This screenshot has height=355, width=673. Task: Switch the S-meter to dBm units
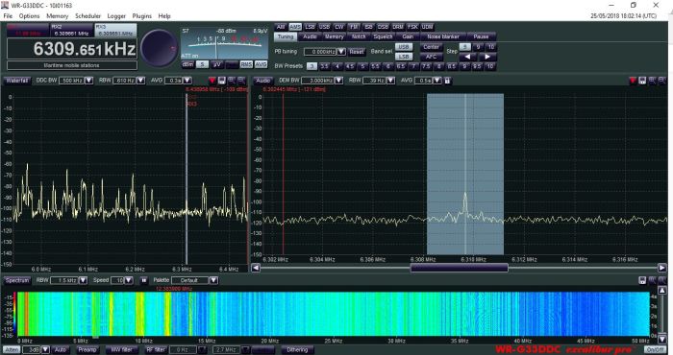(188, 64)
